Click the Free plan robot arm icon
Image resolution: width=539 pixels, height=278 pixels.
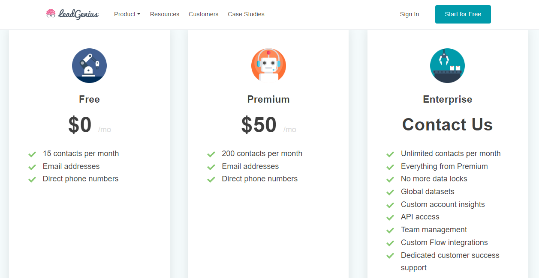point(89,65)
